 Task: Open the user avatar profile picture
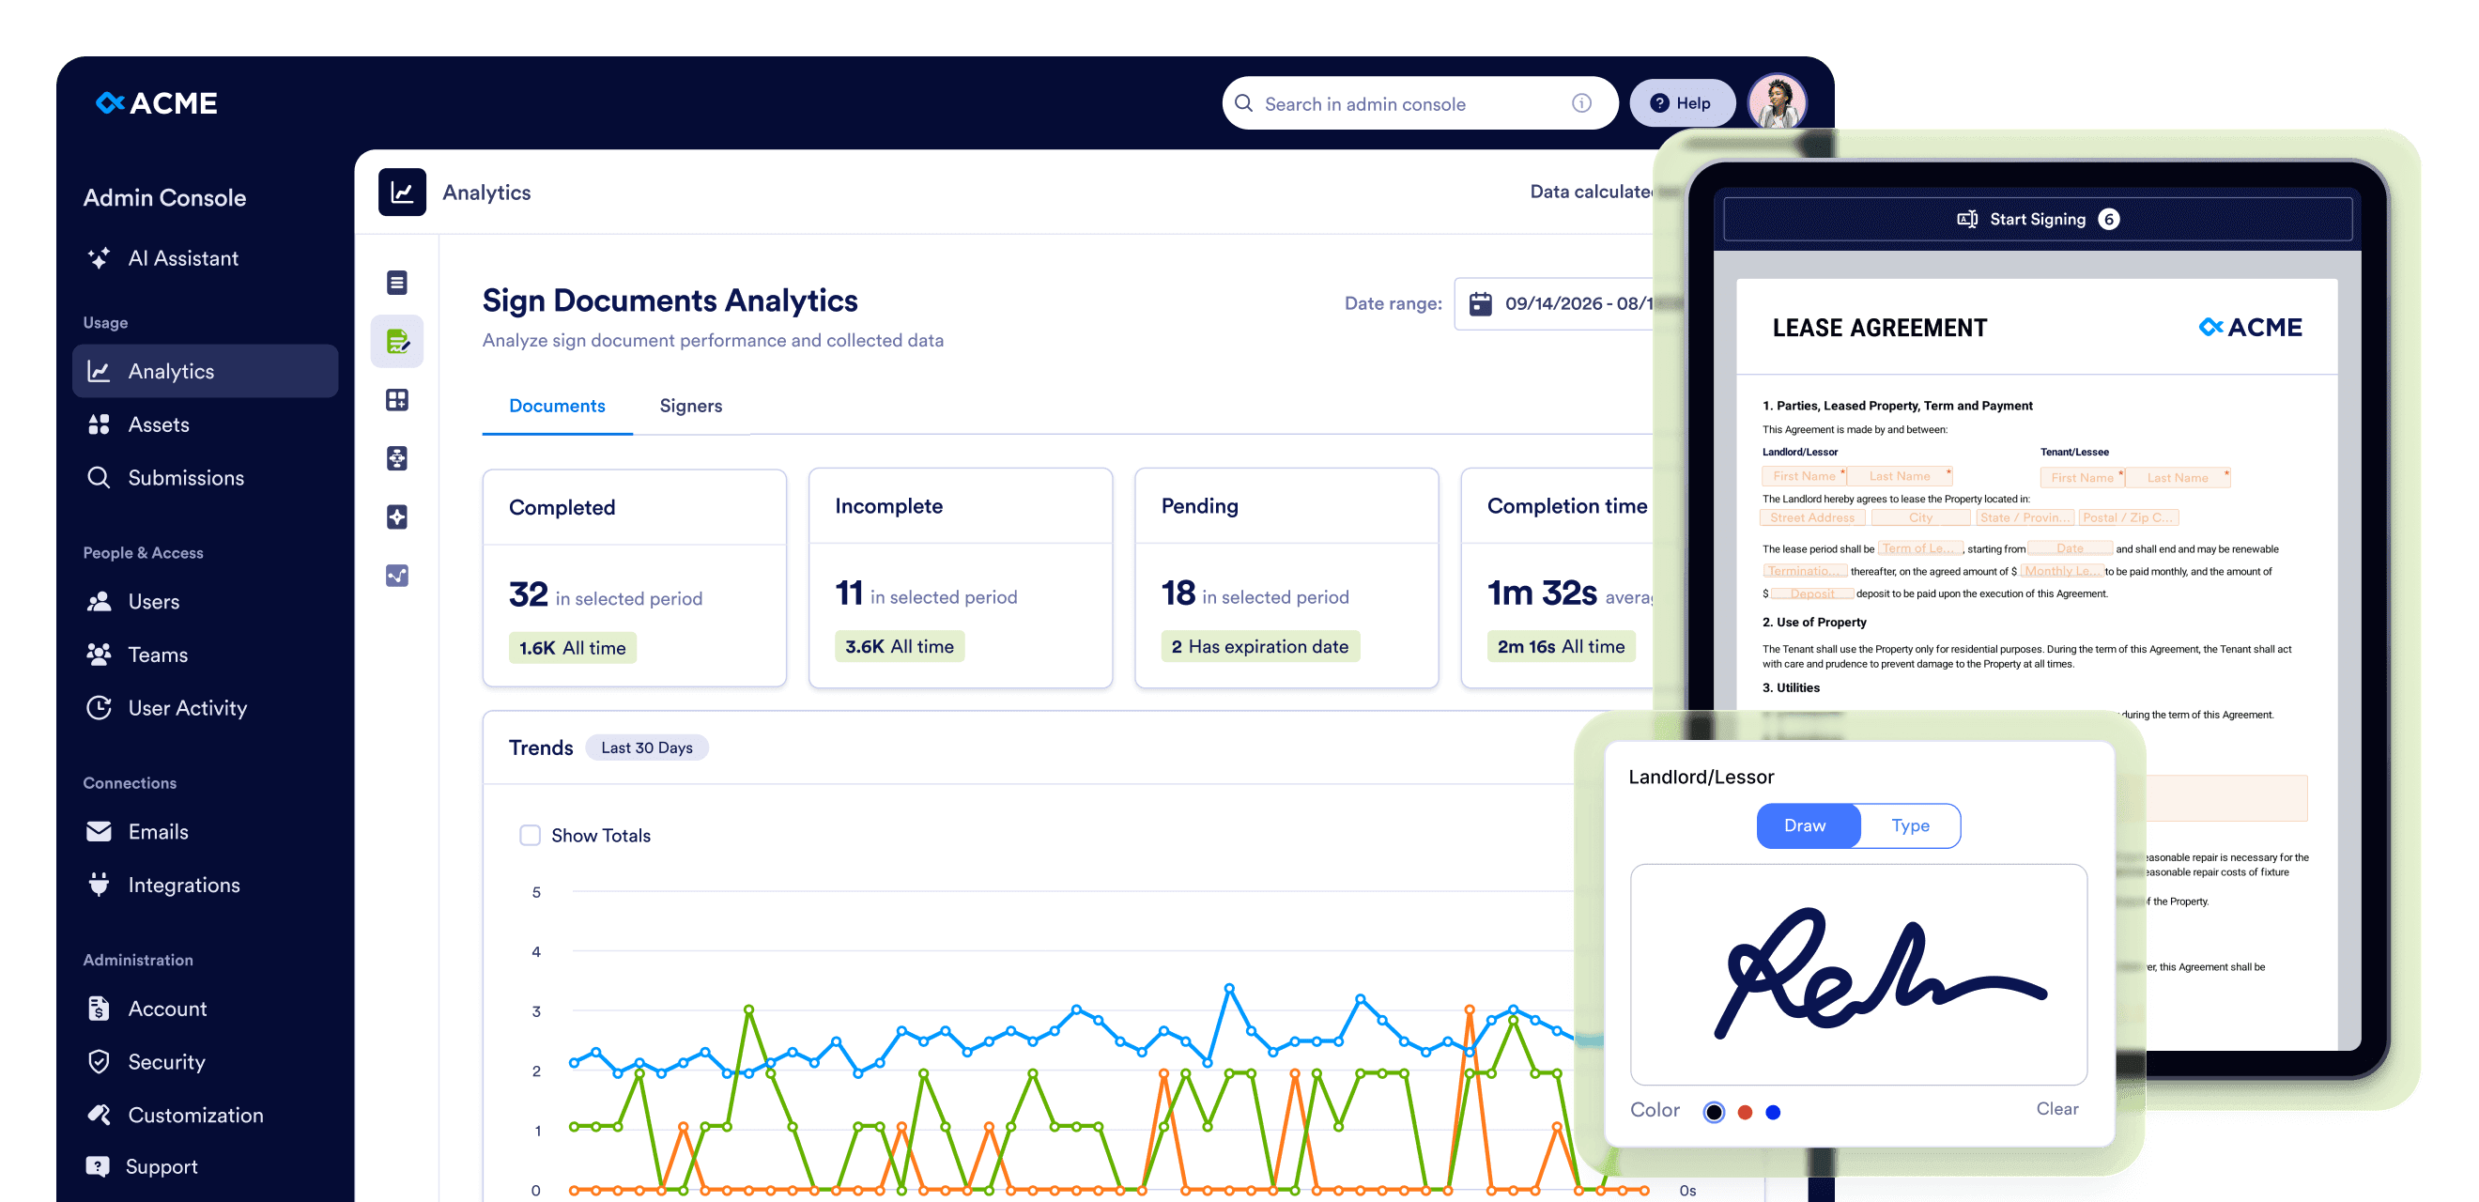point(1777,103)
